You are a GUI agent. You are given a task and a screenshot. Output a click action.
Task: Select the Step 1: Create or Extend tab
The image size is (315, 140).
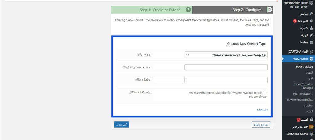pos(160,10)
